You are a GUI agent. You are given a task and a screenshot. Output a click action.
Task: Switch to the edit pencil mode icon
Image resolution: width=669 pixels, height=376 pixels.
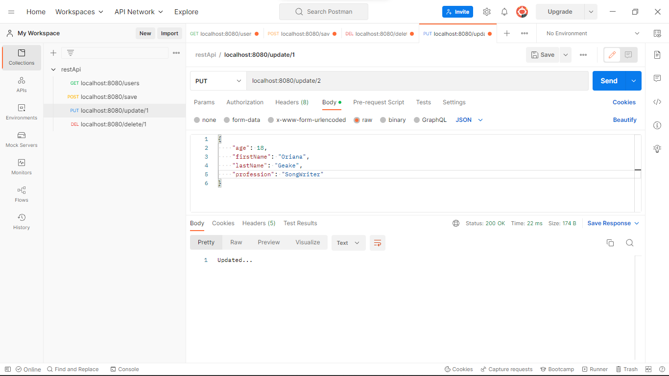(612, 55)
